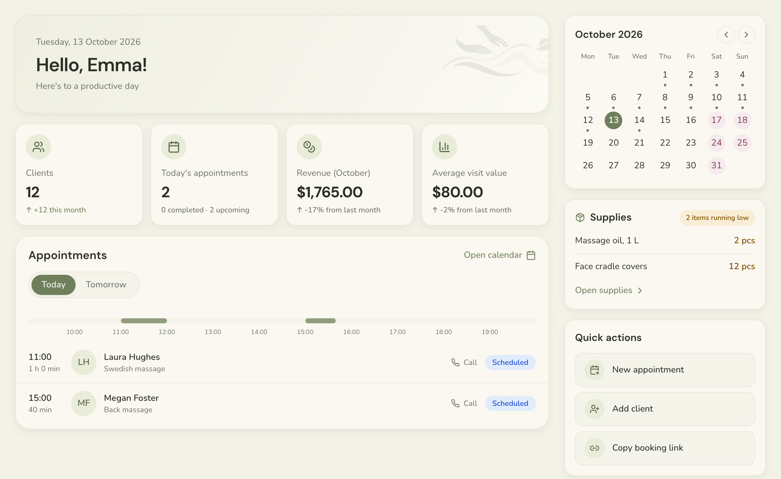
Task: Click the 'Megan Foster' client name
Action: pos(131,398)
